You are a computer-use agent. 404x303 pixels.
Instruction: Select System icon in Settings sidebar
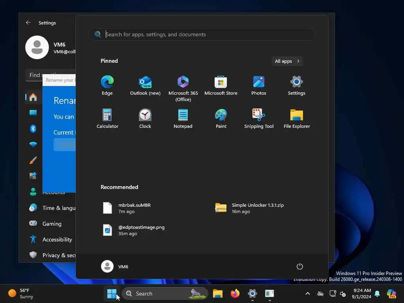(33, 112)
